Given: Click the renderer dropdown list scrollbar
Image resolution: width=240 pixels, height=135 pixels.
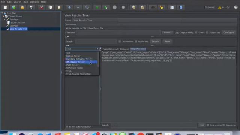Looking at the screenshot, I should point(98,60).
